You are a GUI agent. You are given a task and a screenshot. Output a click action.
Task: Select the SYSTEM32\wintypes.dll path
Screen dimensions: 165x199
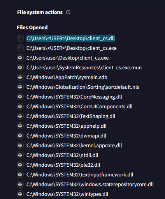point(67,194)
